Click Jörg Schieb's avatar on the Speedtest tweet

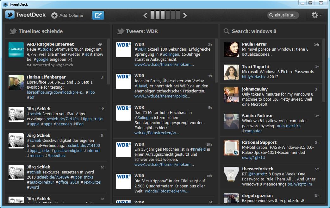point(16,141)
